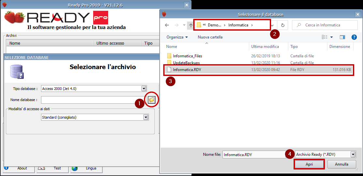Image resolution: width=363 pixels, height=176 pixels.
Task: Change the file list view layout
Action: [324, 37]
